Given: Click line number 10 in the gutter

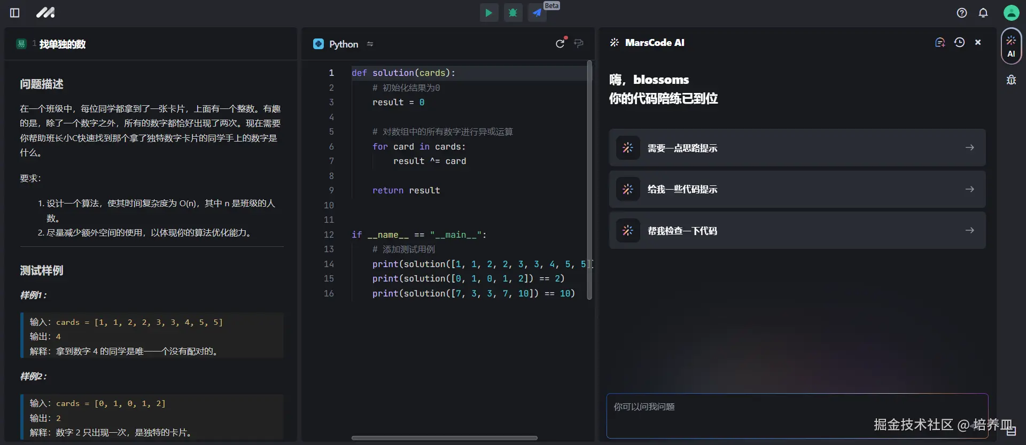Looking at the screenshot, I should pos(329,205).
